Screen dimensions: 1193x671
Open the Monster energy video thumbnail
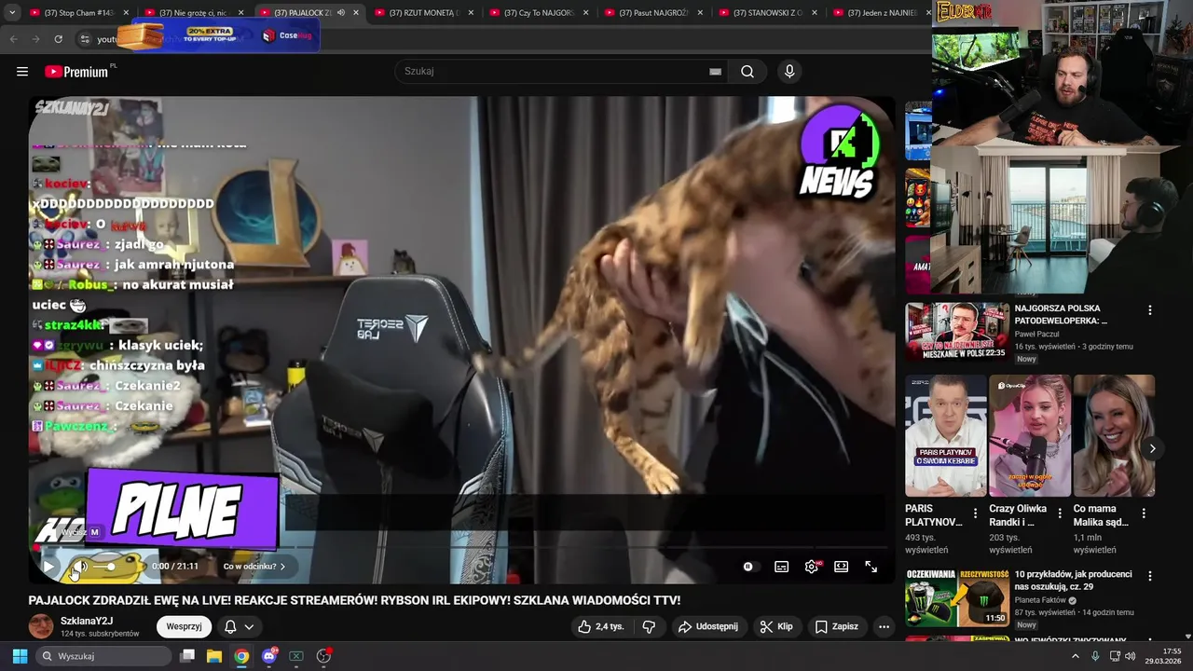[x=957, y=597]
